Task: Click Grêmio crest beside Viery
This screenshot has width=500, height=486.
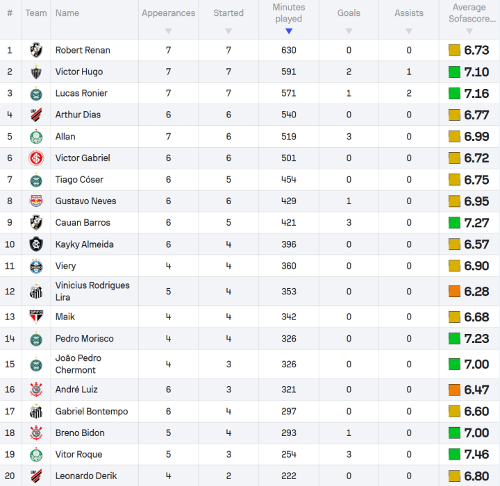Action: [x=36, y=266]
